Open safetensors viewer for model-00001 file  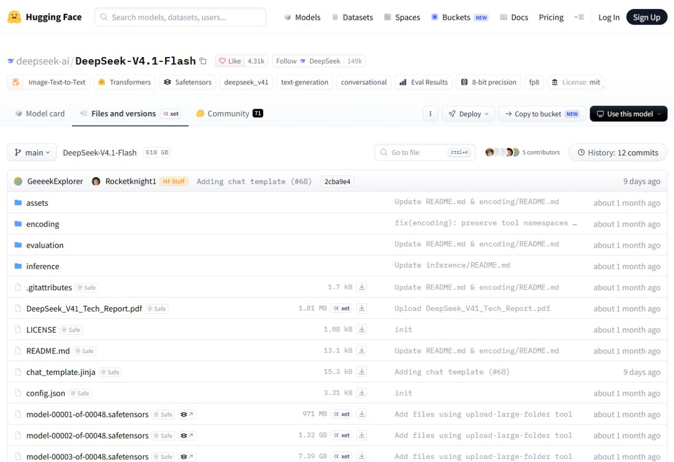coord(187,414)
